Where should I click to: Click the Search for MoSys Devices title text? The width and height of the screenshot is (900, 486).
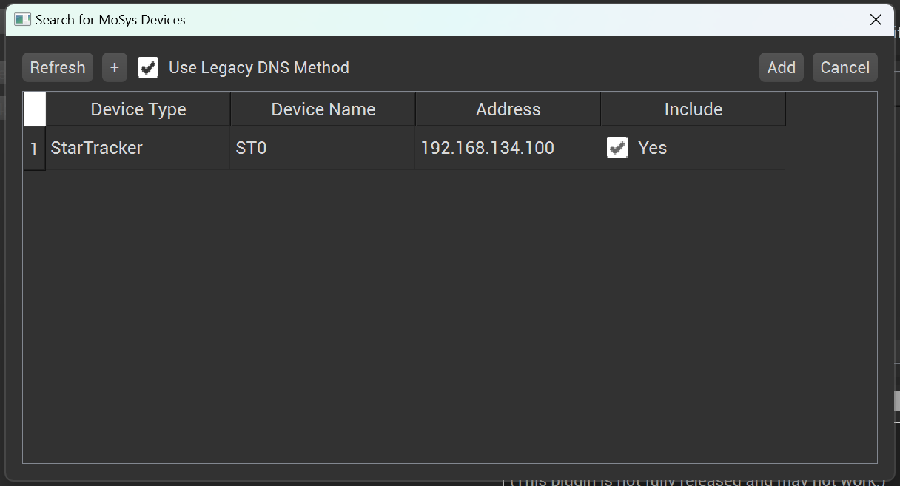click(110, 20)
